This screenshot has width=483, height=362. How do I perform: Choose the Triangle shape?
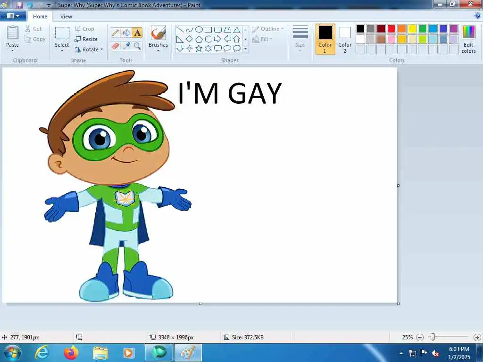pyautogui.click(x=237, y=30)
